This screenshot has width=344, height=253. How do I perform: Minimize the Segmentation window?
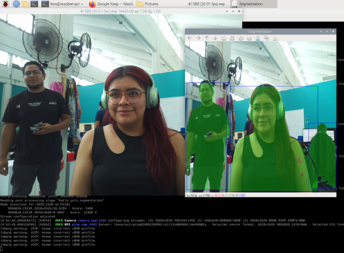321,32
